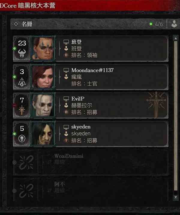The width and height of the screenshot is (180, 215).
Task: Click the PC platform icon next to EvilP
Action: tap(66, 98)
